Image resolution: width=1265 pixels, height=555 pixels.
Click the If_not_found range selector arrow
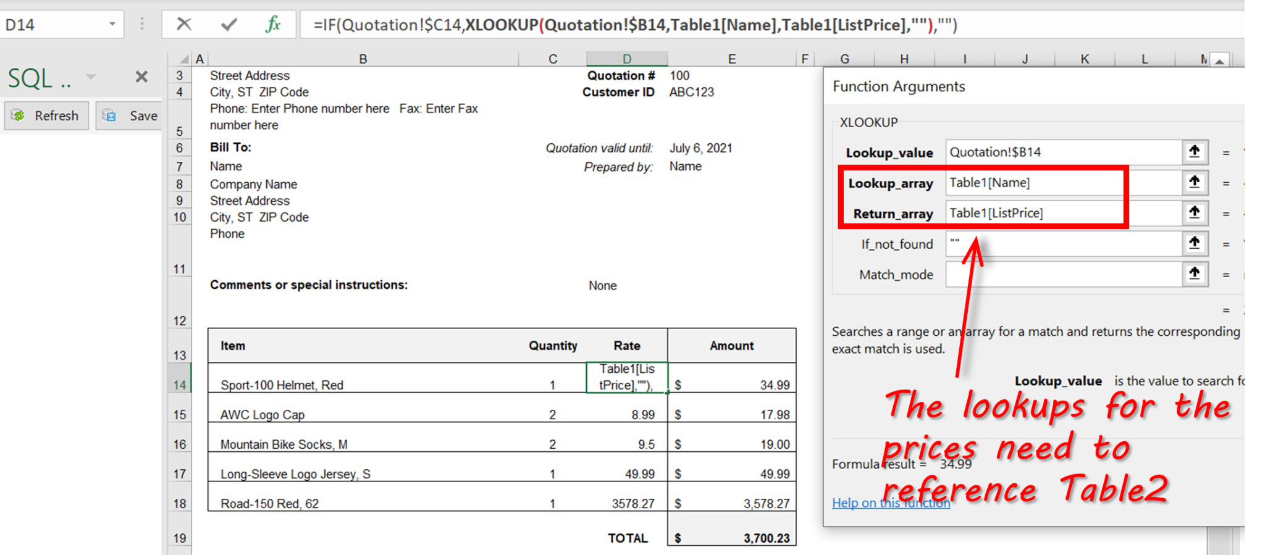click(x=1194, y=244)
